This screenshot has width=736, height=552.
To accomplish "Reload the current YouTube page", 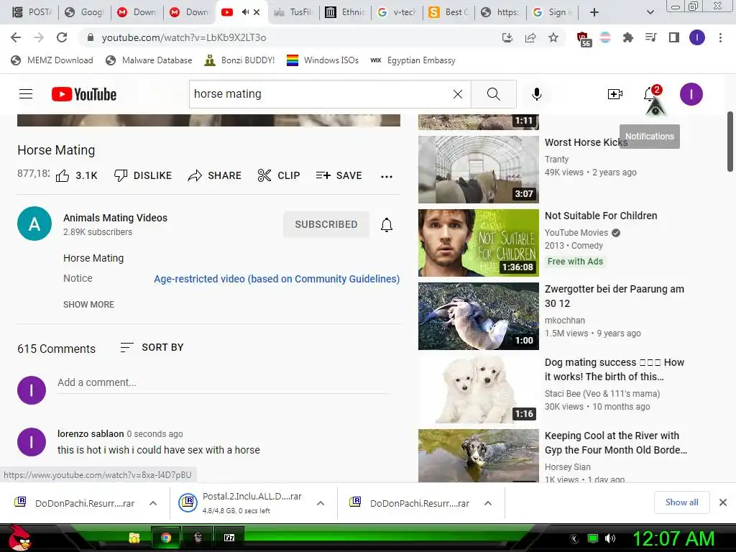I will (x=62, y=37).
